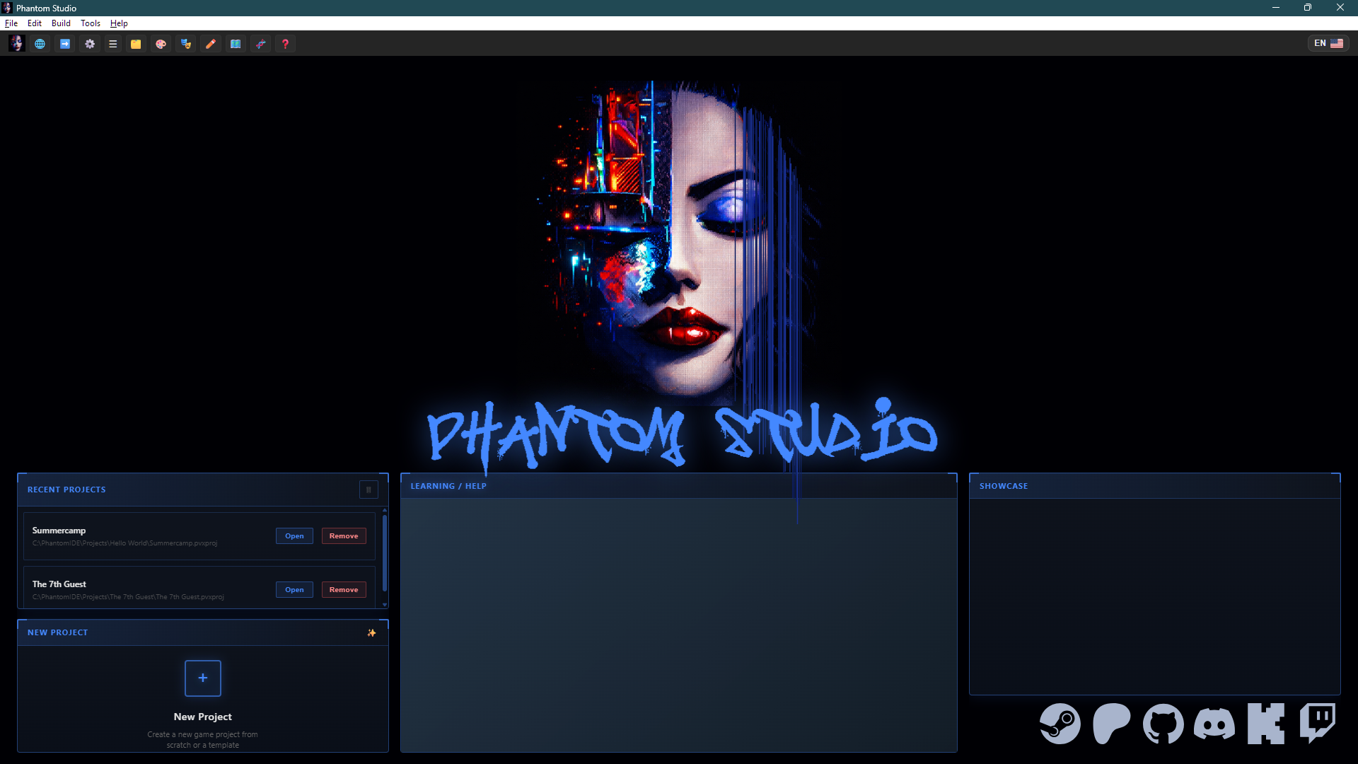1358x764 pixels.
Task: Select the pencil editor icon in the toolbar
Action: point(211,43)
